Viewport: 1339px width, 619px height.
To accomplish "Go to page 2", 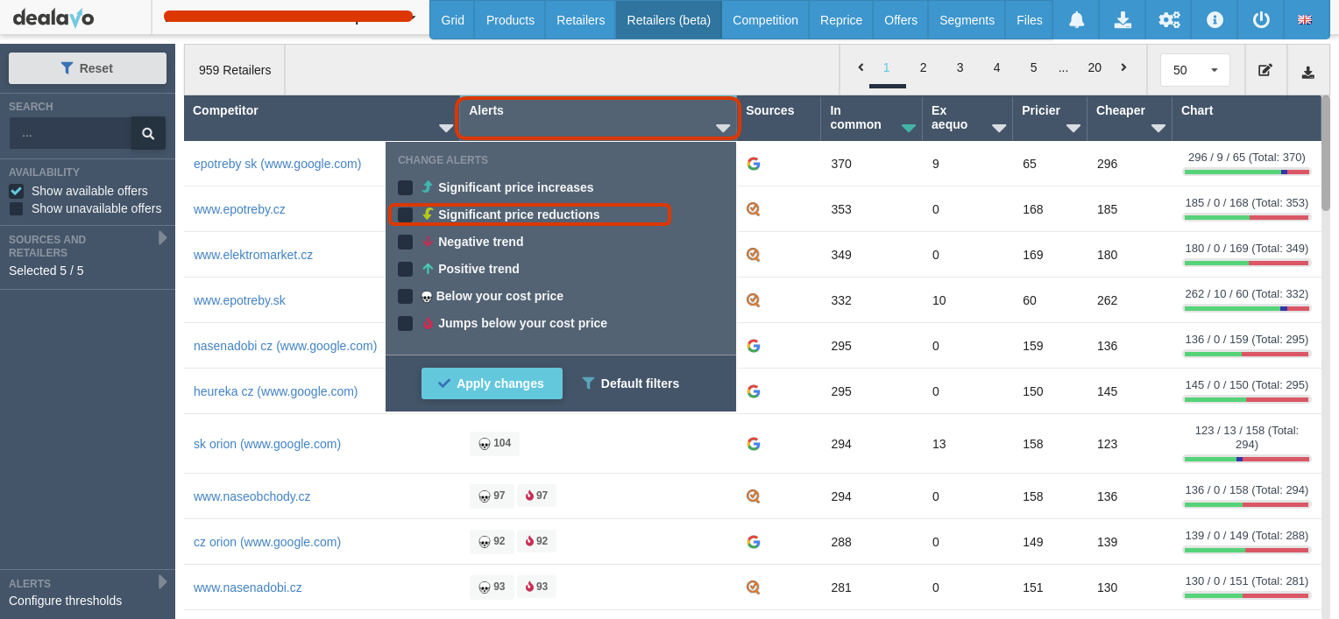I will point(923,67).
